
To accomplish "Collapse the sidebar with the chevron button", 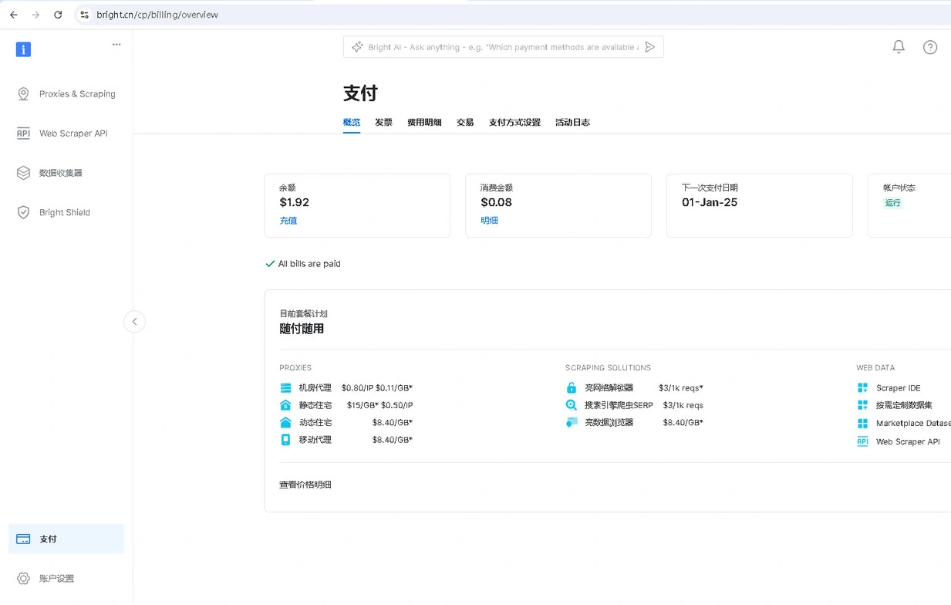I will [134, 322].
